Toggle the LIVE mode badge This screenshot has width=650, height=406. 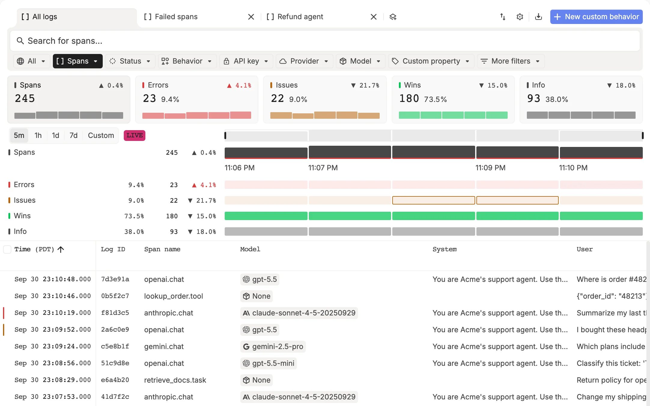click(135, 135)
